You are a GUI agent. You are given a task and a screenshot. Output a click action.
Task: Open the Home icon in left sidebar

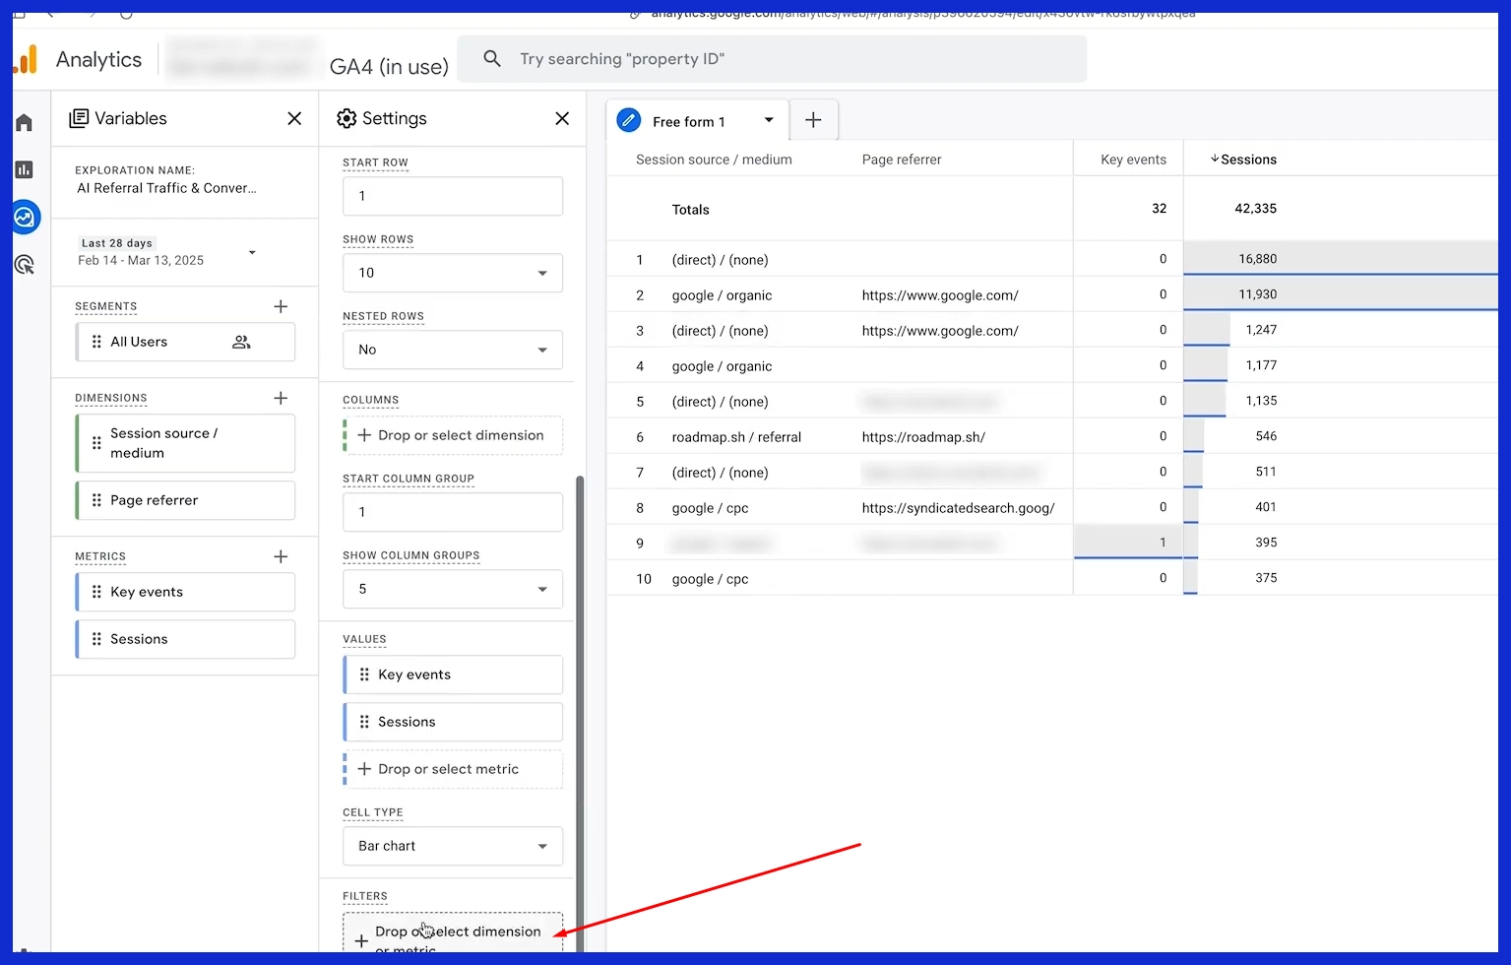[x=24, y=122]
